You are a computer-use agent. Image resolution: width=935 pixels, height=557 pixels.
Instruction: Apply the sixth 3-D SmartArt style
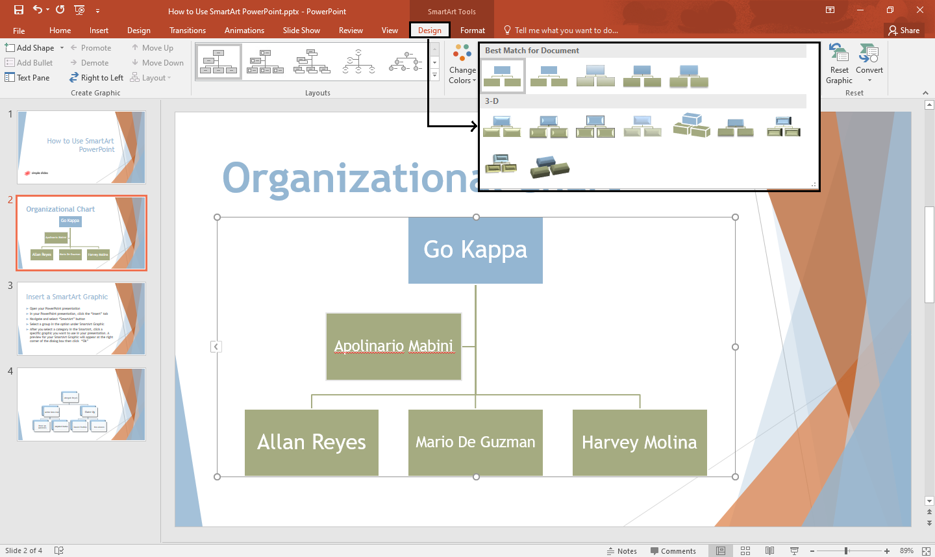pos(736,127)
